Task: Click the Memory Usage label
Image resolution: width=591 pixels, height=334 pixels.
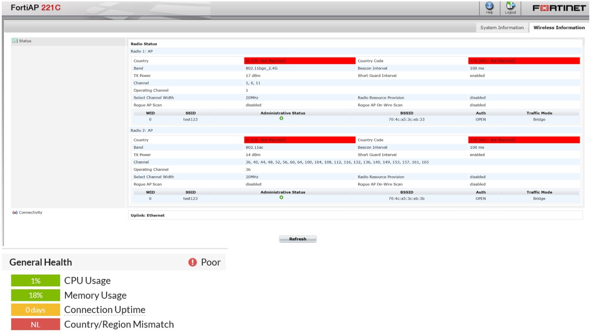Action: coord(96,295)
